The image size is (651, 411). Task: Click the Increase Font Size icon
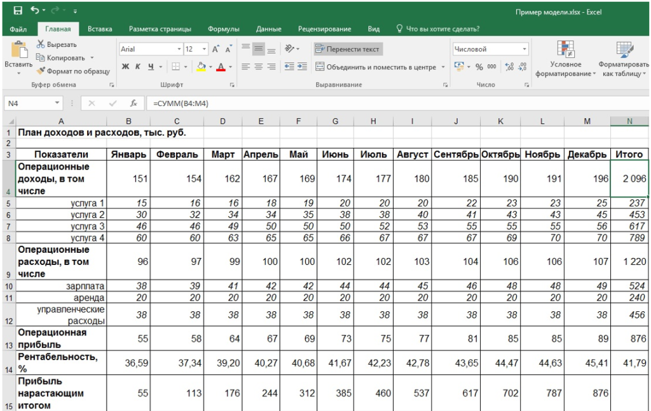pyautogui.click(x=216, y=49)
